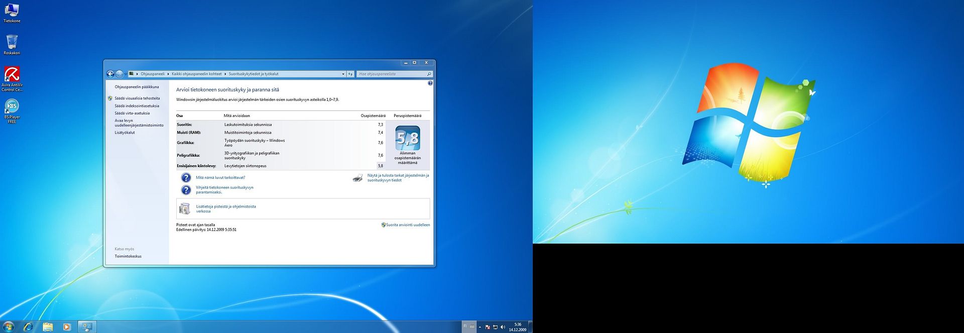The height and width of the screenshot is (333, 964).
Task: Click the Hae ohjauspaneelista search field
Action: pyautogui.click(x=392, y=74)
